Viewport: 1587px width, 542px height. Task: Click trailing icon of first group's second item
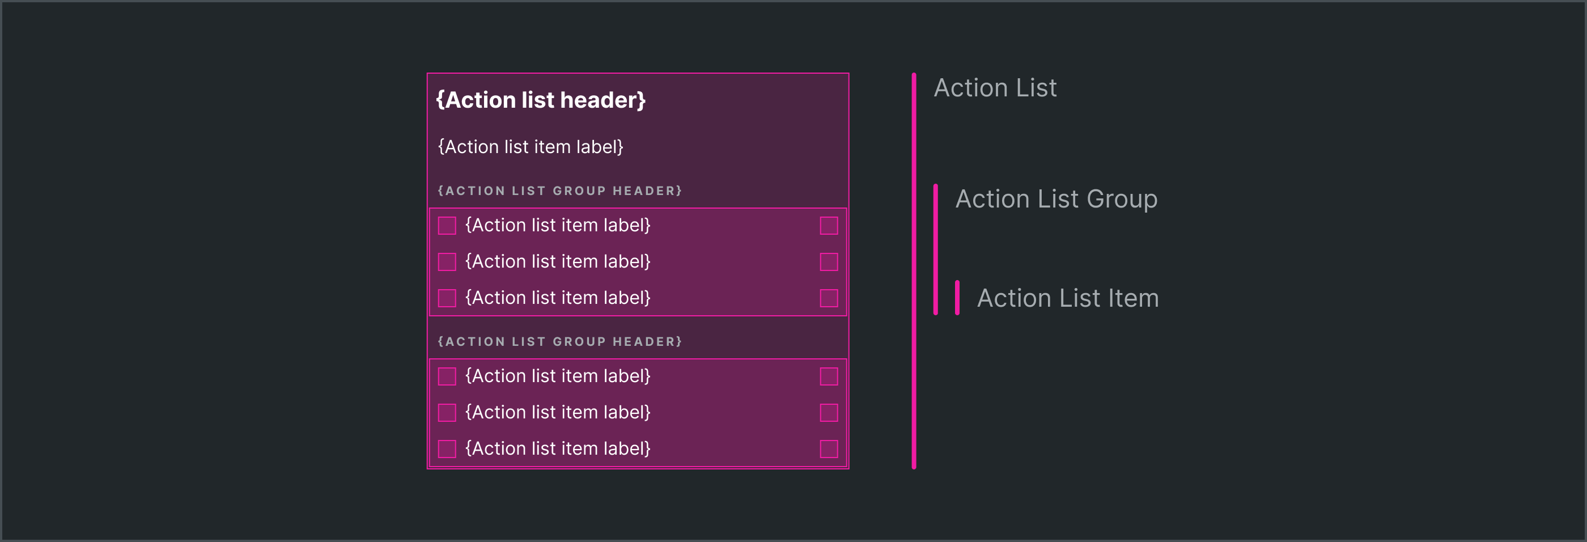pos(829,262)
